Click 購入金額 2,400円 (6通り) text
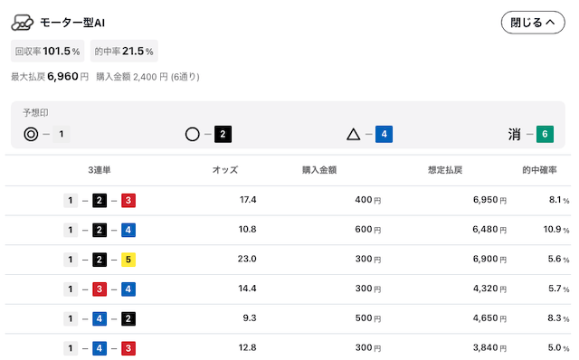Screen dimensions: 579x360 click(x=147, y=77)
